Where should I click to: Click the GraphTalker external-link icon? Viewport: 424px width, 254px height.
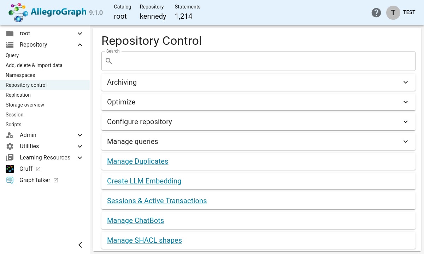click(x=56, y=180)
